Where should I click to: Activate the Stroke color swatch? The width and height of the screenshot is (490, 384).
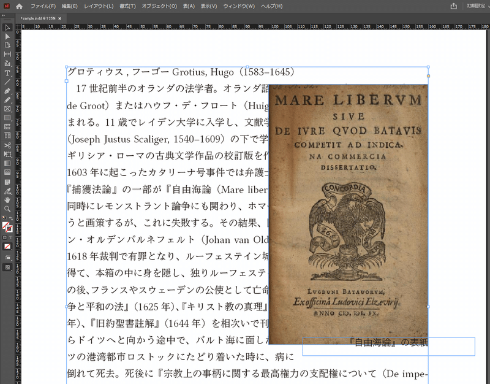[9, 229]
